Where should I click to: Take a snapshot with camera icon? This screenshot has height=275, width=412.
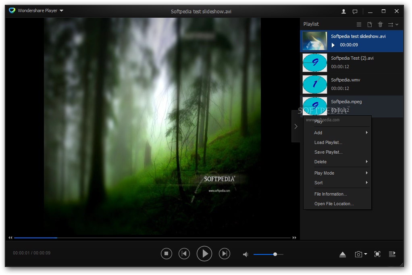[x=358, y=254]
